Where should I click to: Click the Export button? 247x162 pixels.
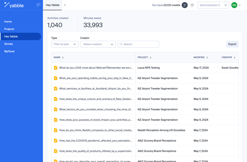(232, 44)
